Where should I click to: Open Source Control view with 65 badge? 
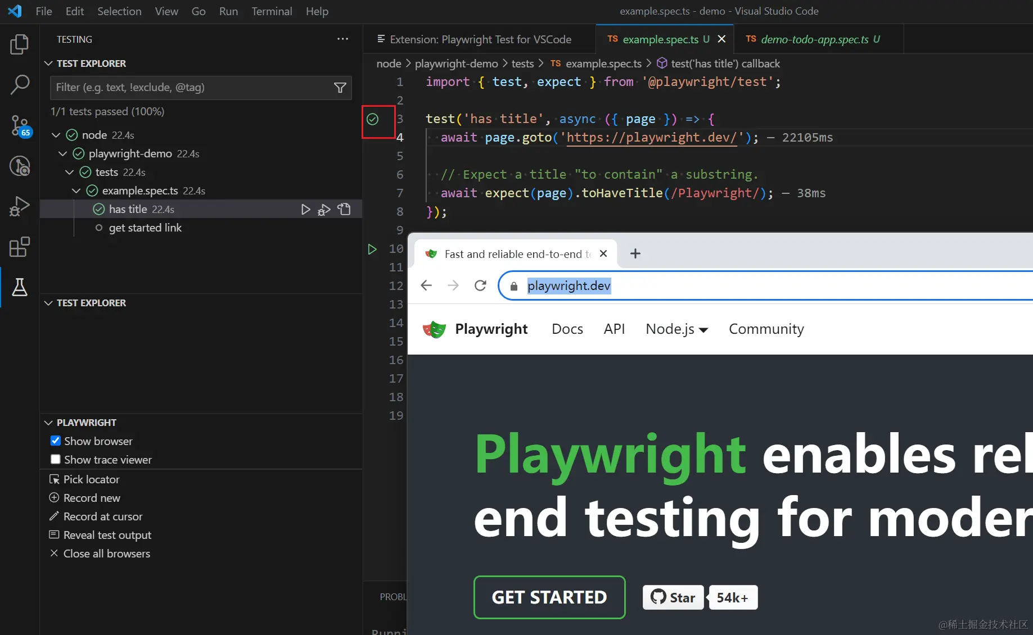(x=20, y=126)
